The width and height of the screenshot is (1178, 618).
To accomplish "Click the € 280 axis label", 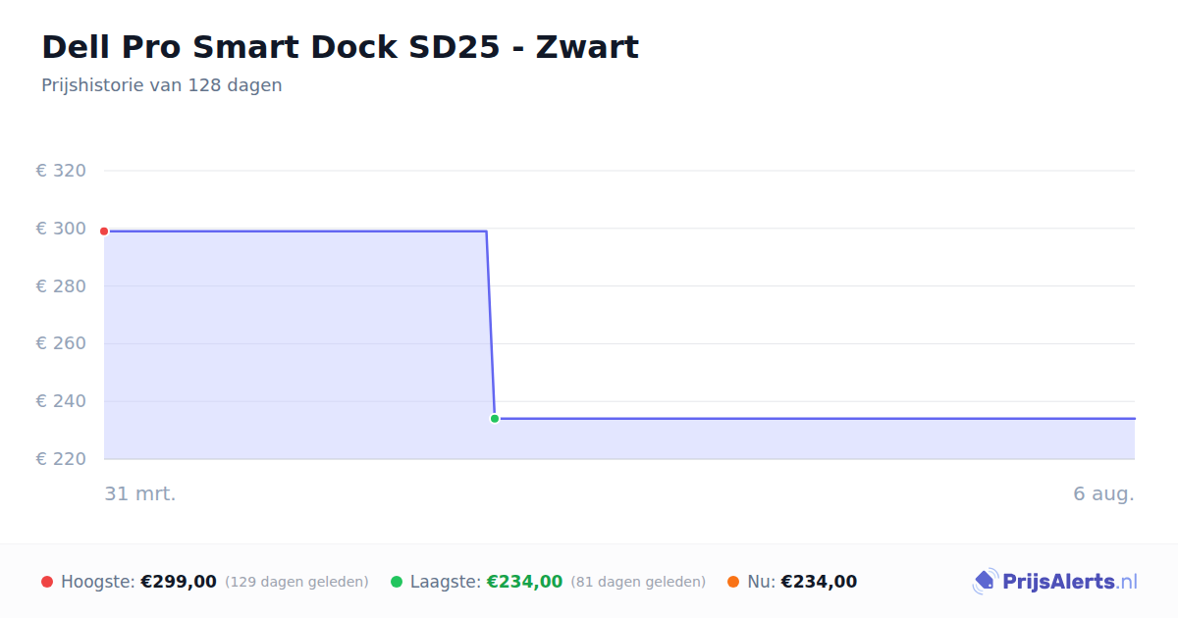I will (x=61, y=286).
